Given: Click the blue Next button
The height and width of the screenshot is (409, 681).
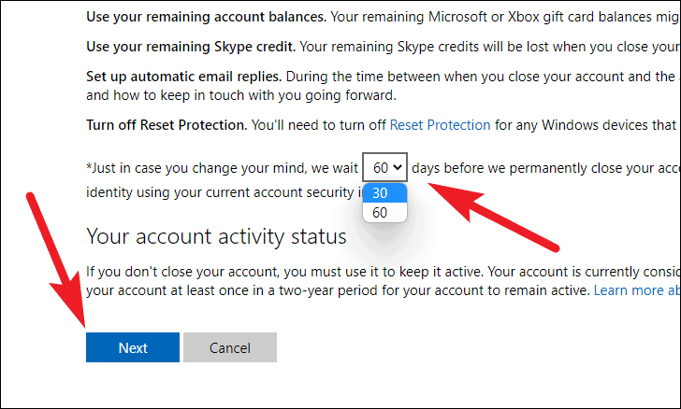Looking at the screenshot, I should click(x=132, y=347).
